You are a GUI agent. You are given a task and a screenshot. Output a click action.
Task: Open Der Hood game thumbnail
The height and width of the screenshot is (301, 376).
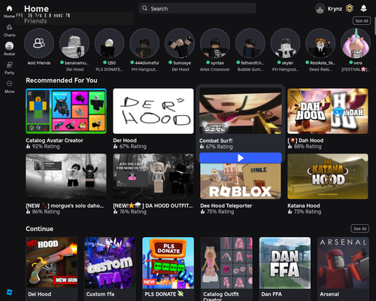153,111
